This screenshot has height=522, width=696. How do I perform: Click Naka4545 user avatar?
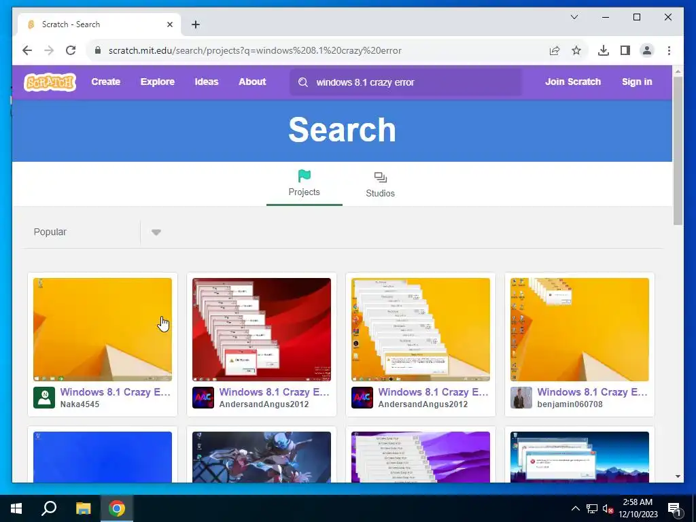click(44, 397)
